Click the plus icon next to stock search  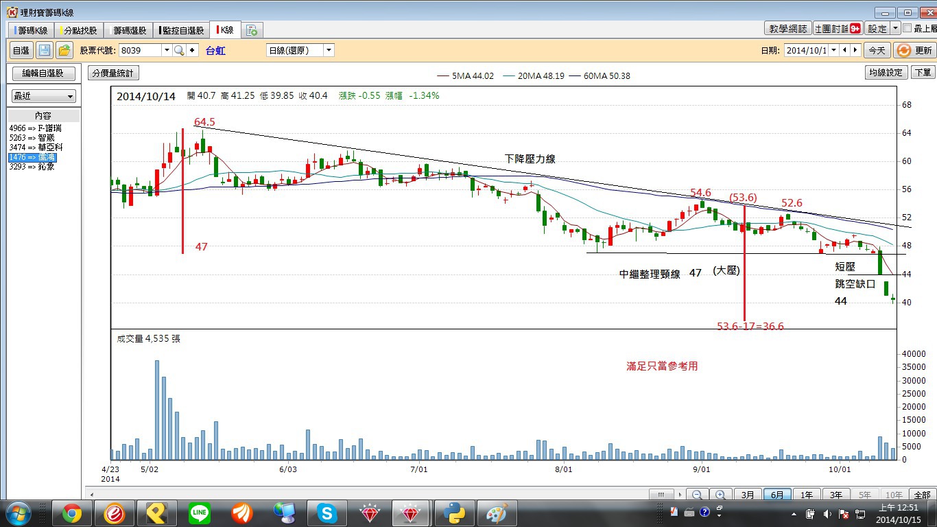coord(192,50)
